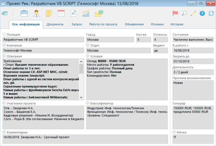216x146 pixels.
Task: Click the Уровень: Специалист line
Action: click(103, 115)
